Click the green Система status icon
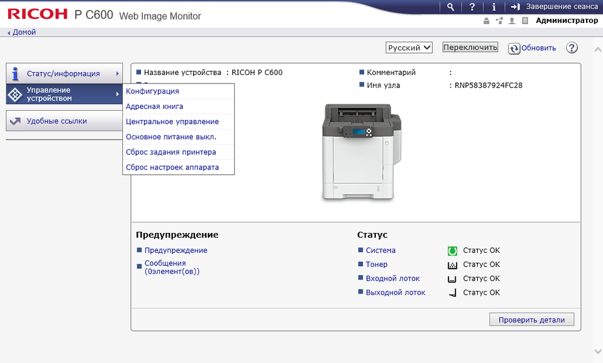The height and width of the screenshot is (363, 603). [x=452, y=251]
